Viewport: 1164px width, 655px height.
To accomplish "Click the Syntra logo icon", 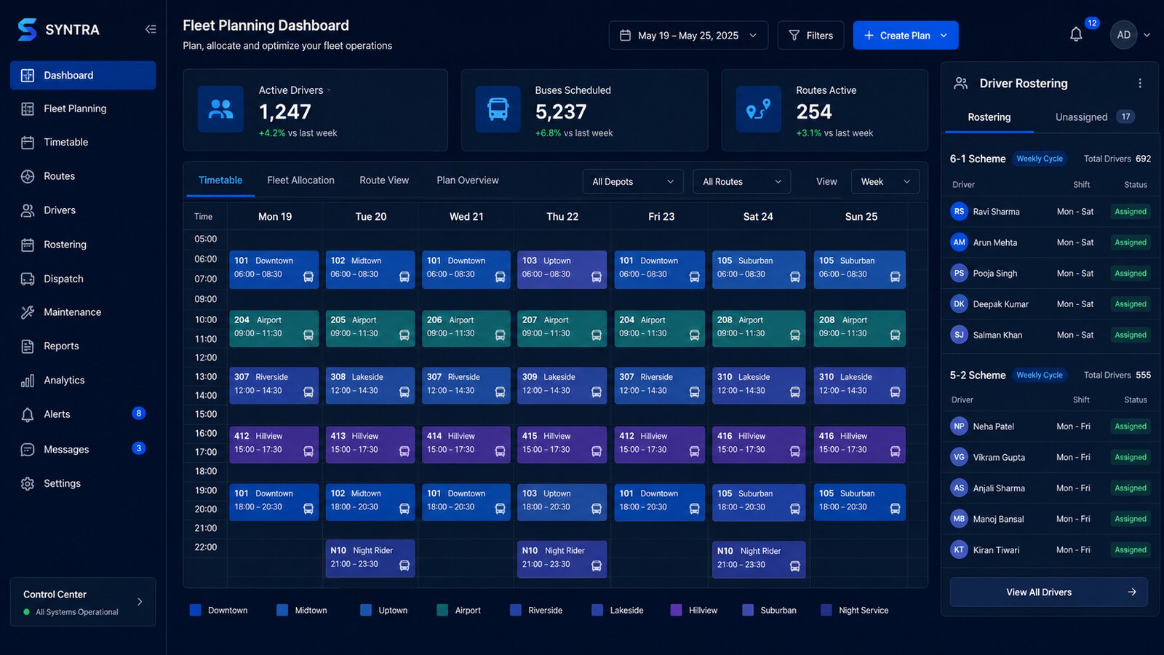I will tap(27, 29).
